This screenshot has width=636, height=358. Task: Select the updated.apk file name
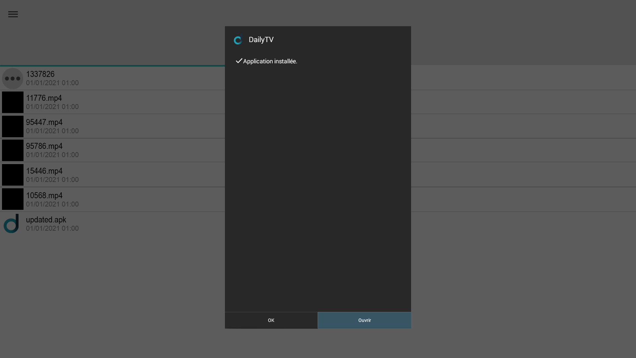(x=46, y=220)
